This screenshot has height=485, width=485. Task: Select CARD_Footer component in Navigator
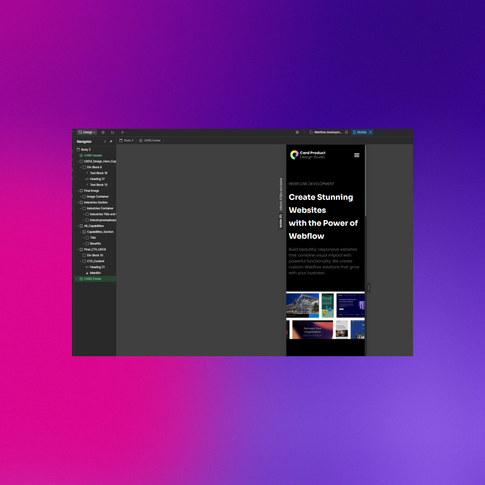pyautogui.click(x=95, y=279)
